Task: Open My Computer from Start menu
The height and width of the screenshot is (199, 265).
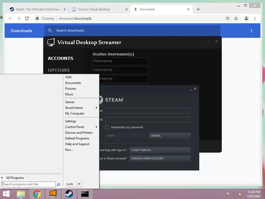Action: click(x=75, y=113)
